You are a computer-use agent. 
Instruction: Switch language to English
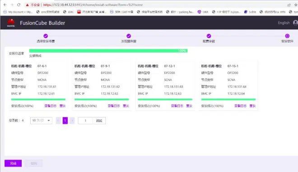tap(284, 23)
